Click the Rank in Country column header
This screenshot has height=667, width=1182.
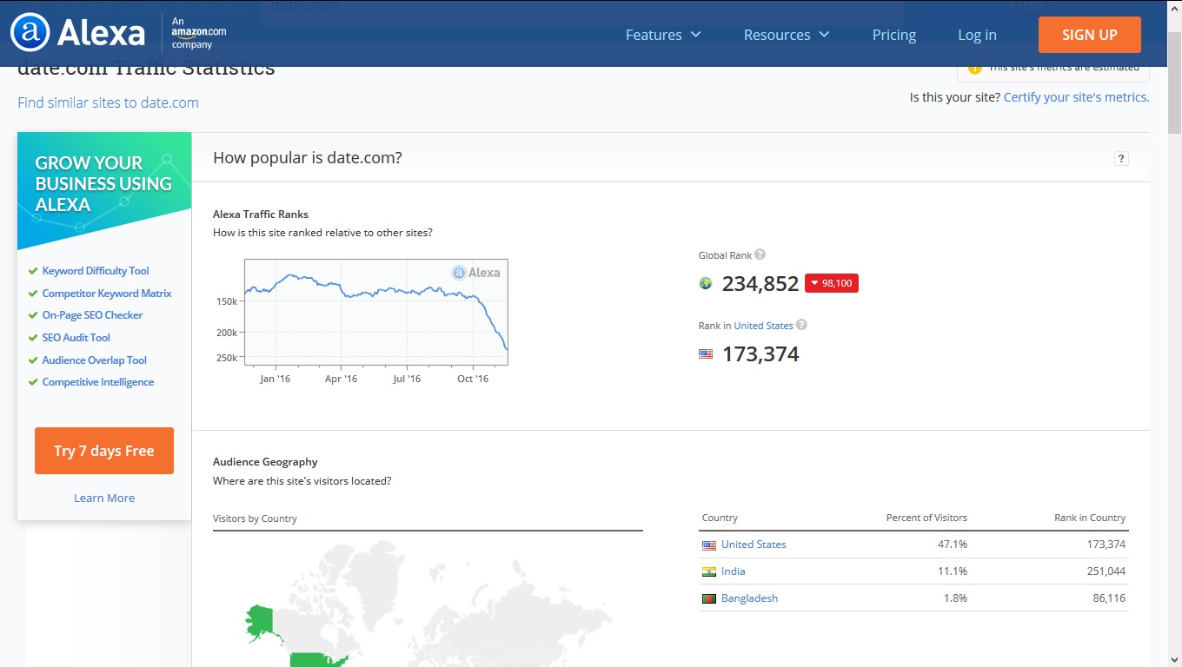[x=1090, y=518]
